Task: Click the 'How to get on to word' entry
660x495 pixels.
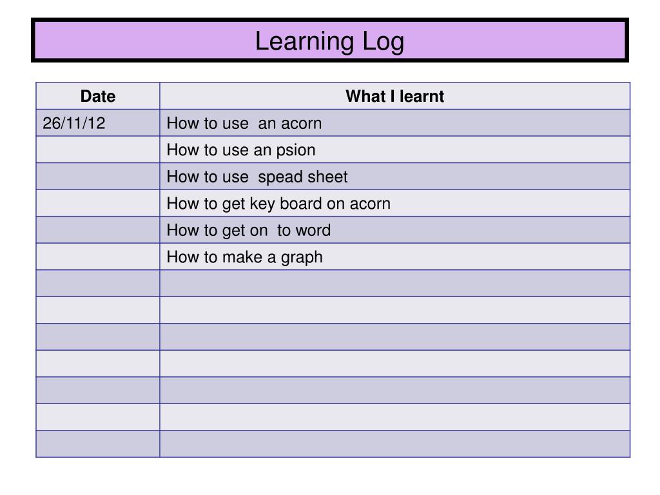Action: (x=395, y=230)
